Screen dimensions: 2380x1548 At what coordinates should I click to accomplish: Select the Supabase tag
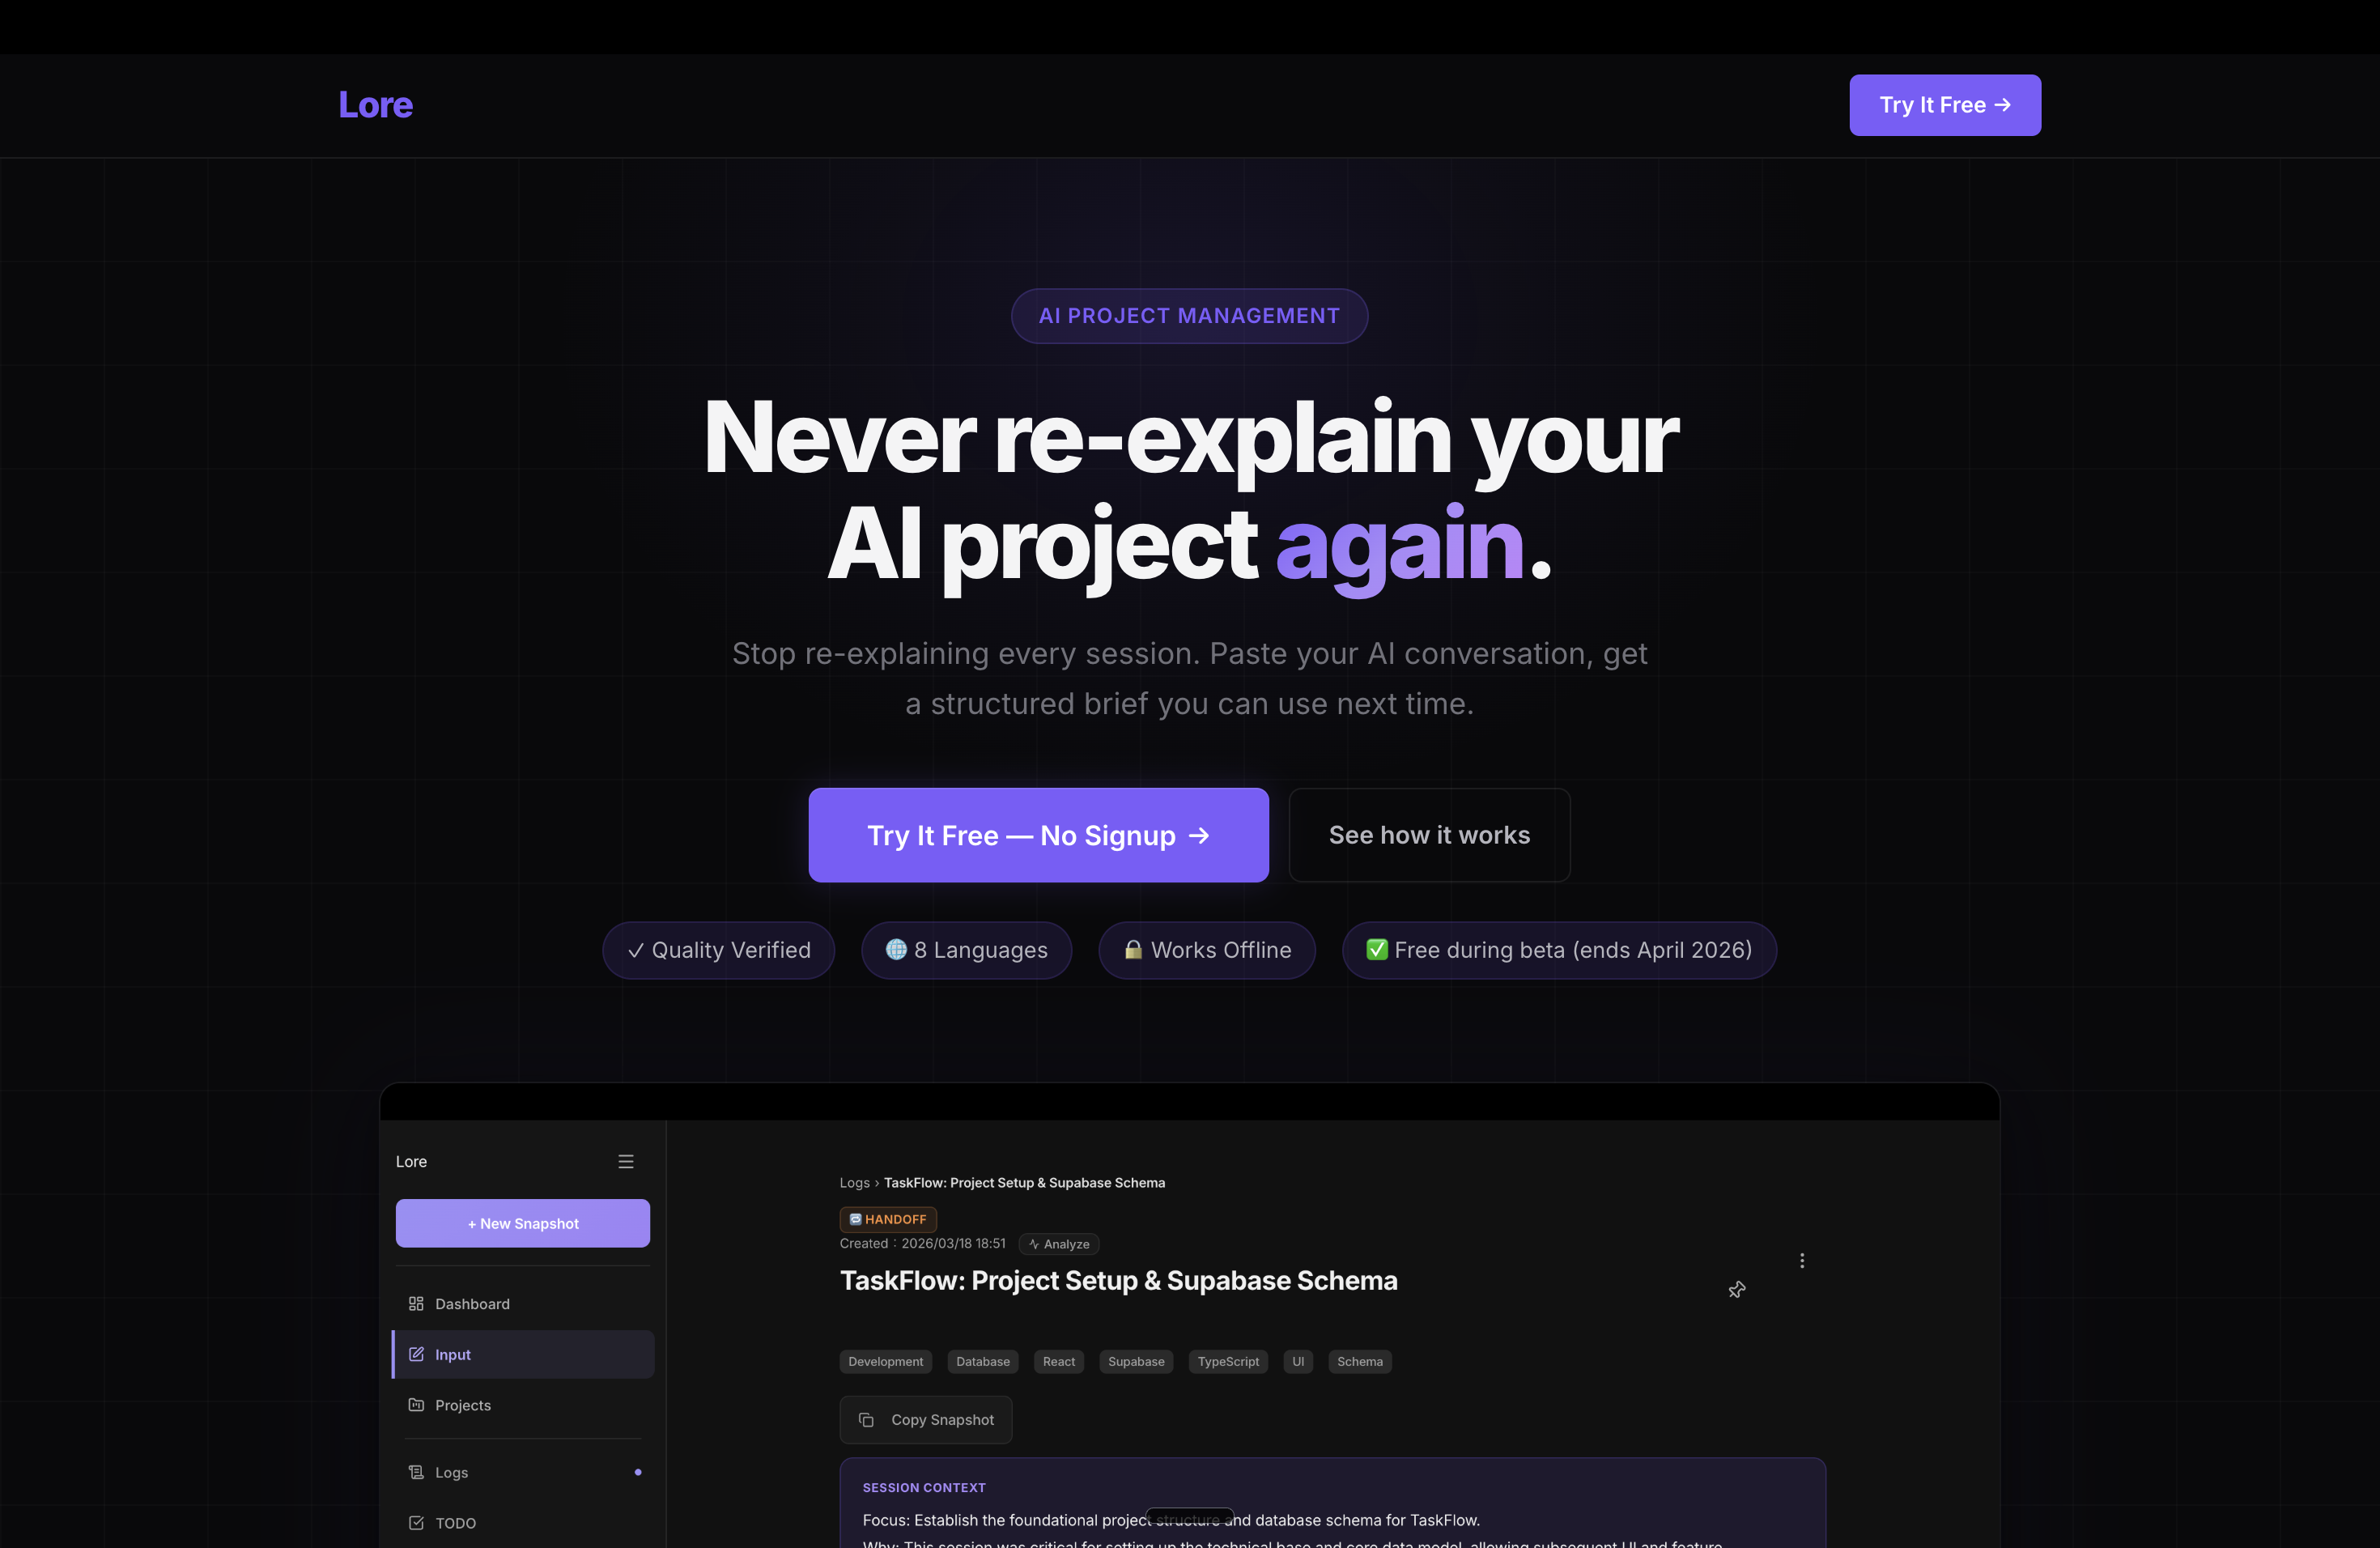(x=1136, y=1362)
